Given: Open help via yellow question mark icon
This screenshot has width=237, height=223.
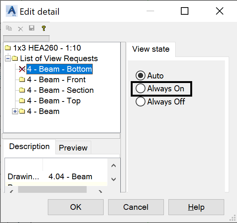Looking at the screenshot, I should coord(44,28).
